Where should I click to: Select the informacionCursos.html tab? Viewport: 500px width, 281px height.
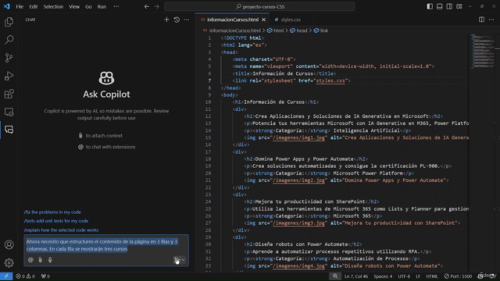click(233, 20)
